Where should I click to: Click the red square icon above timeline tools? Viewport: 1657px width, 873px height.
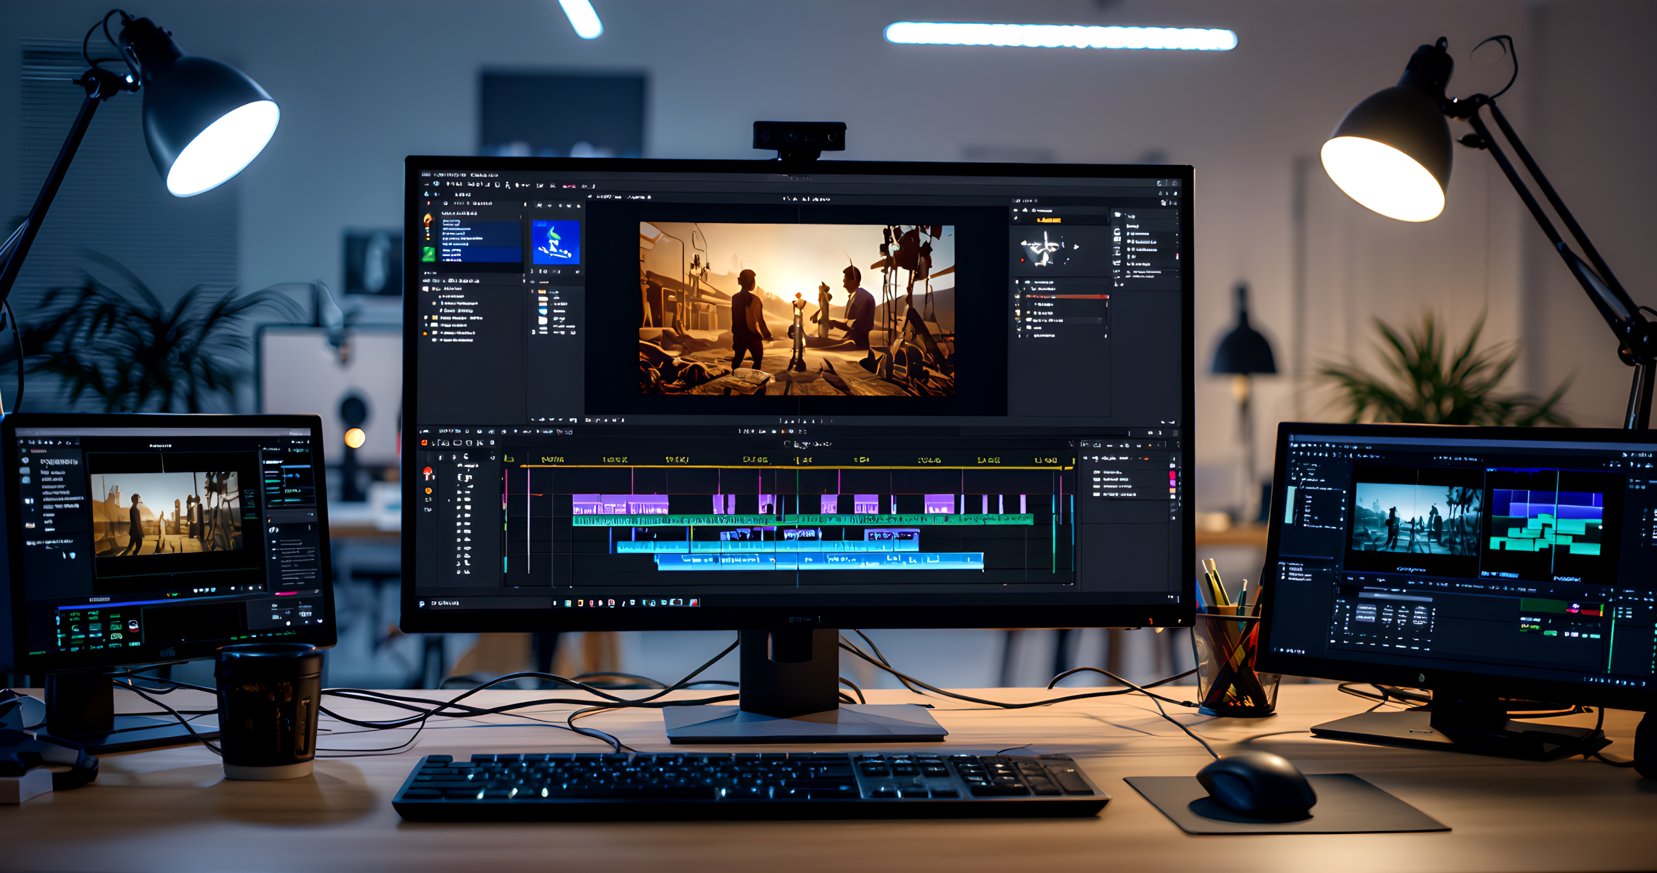[425, 443]
